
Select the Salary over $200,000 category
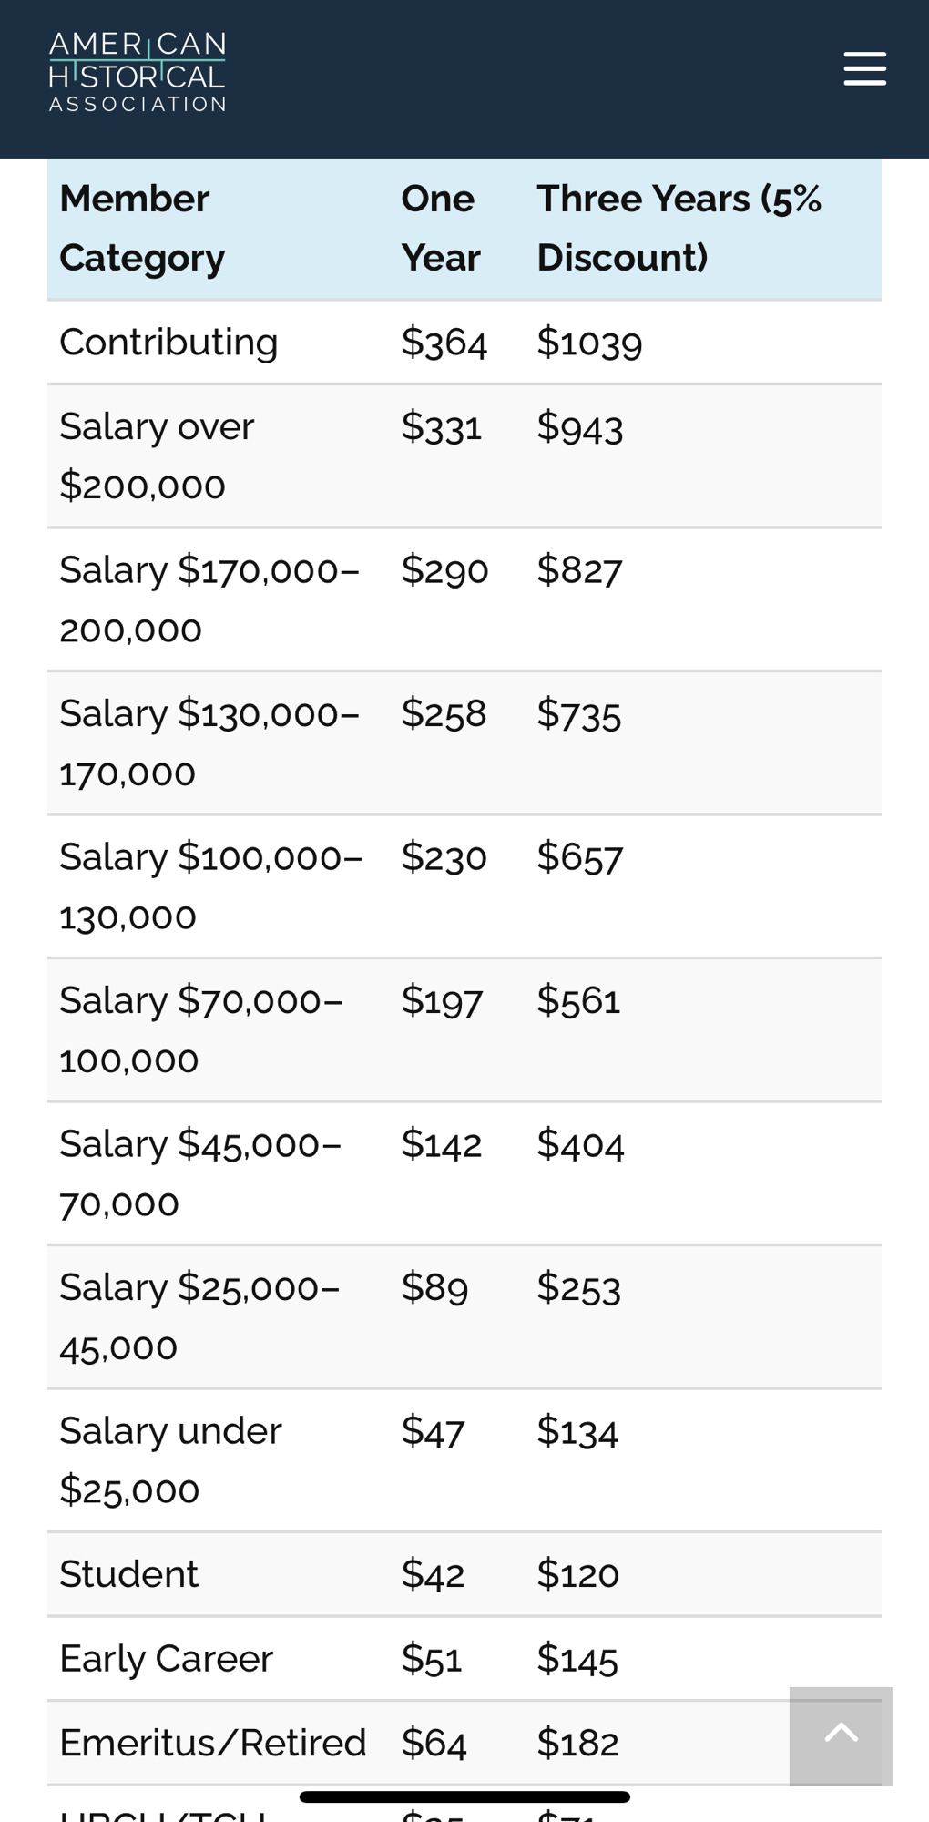point(156,455)
